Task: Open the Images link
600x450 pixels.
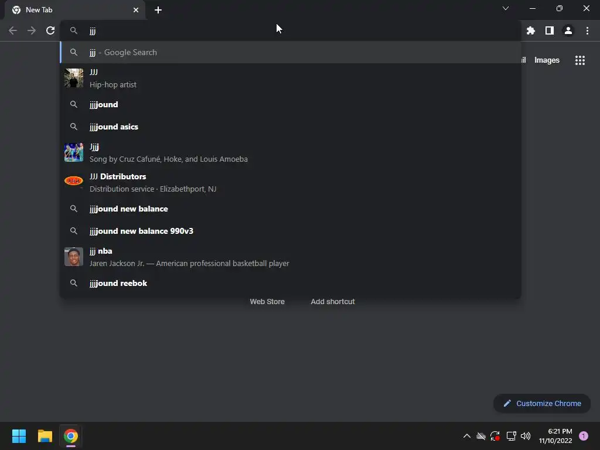Action: click(x=547, y=60)
